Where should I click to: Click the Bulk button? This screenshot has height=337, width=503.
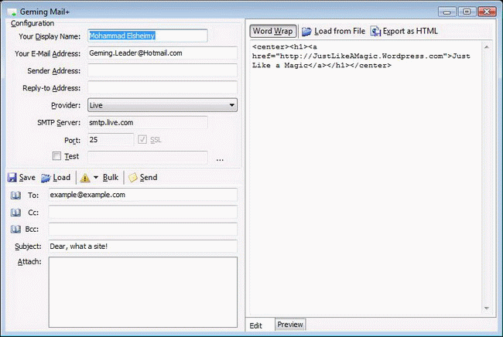110,177
